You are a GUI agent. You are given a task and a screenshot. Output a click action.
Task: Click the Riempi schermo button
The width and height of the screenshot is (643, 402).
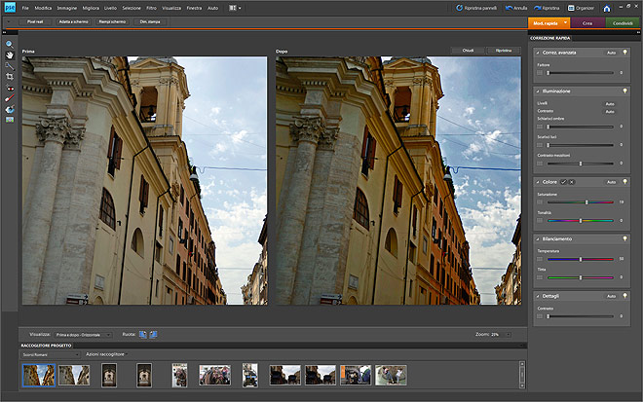112,21
